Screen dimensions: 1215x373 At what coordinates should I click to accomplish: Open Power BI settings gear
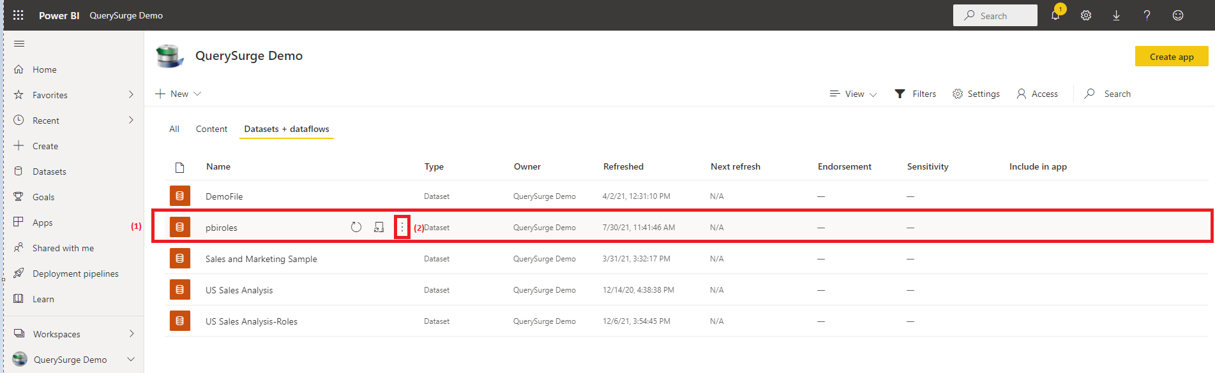pos(1086,15)
